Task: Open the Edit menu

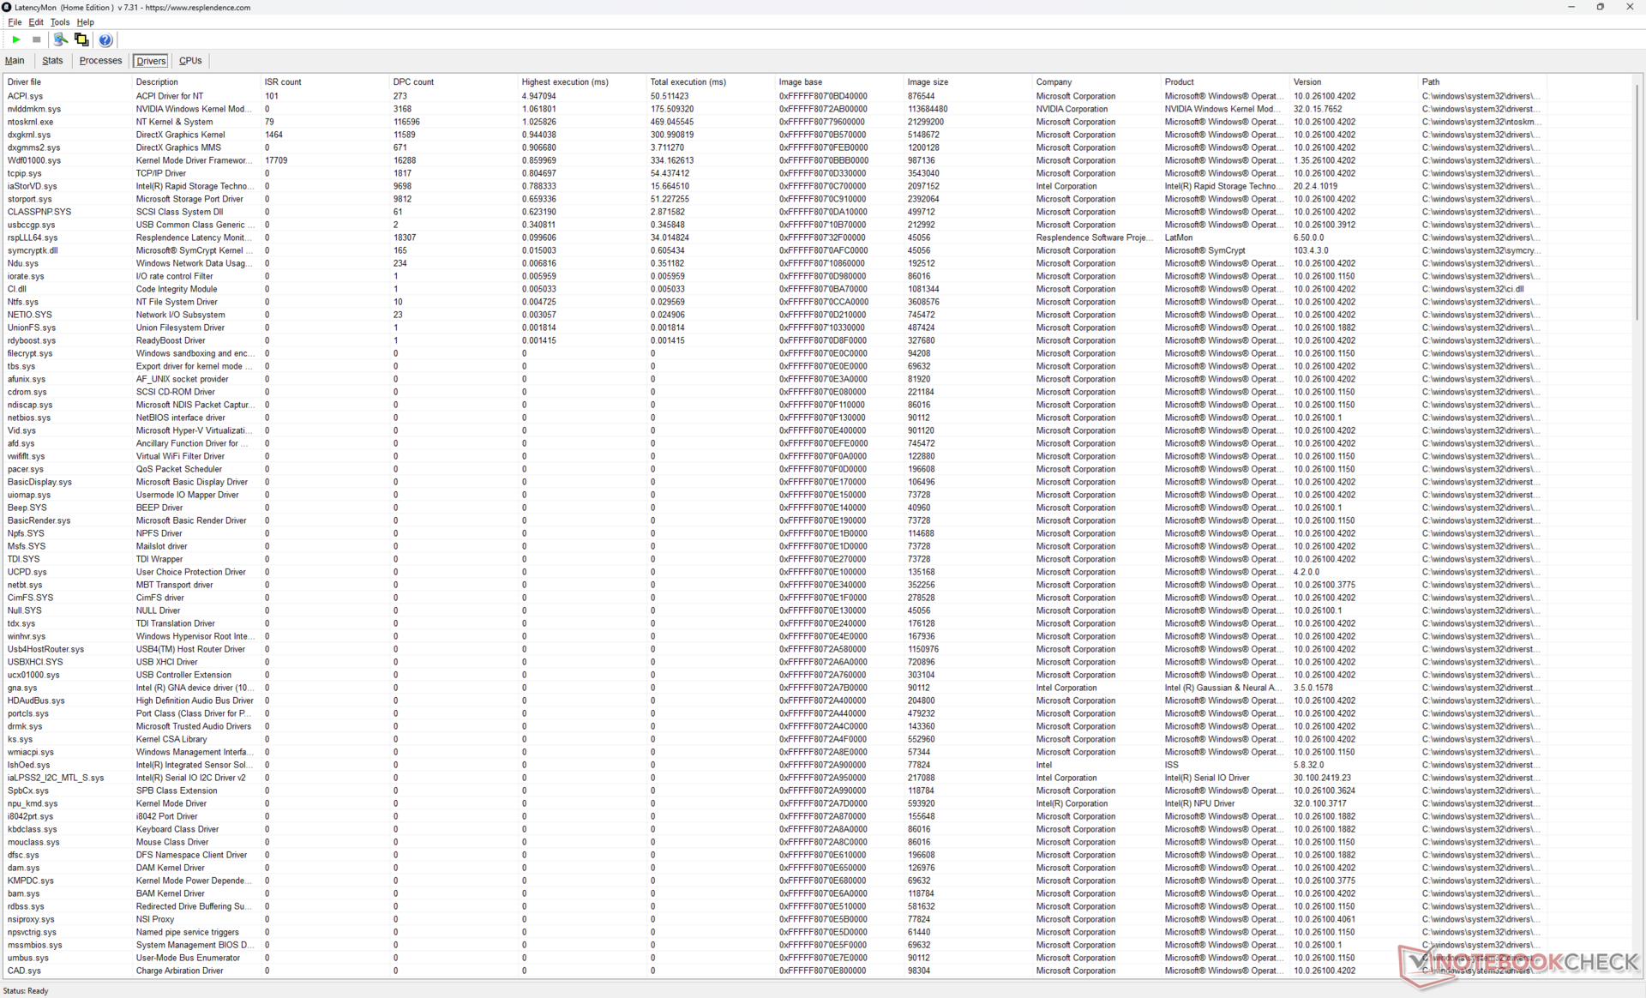Action: point(36,22)
